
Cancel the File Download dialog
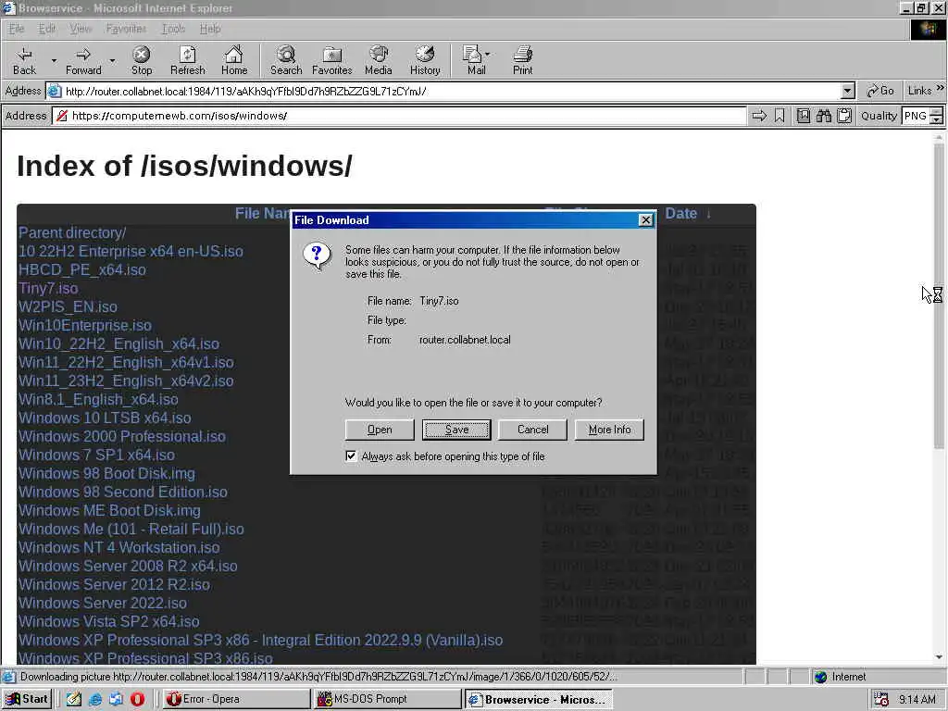pos(532,430)
